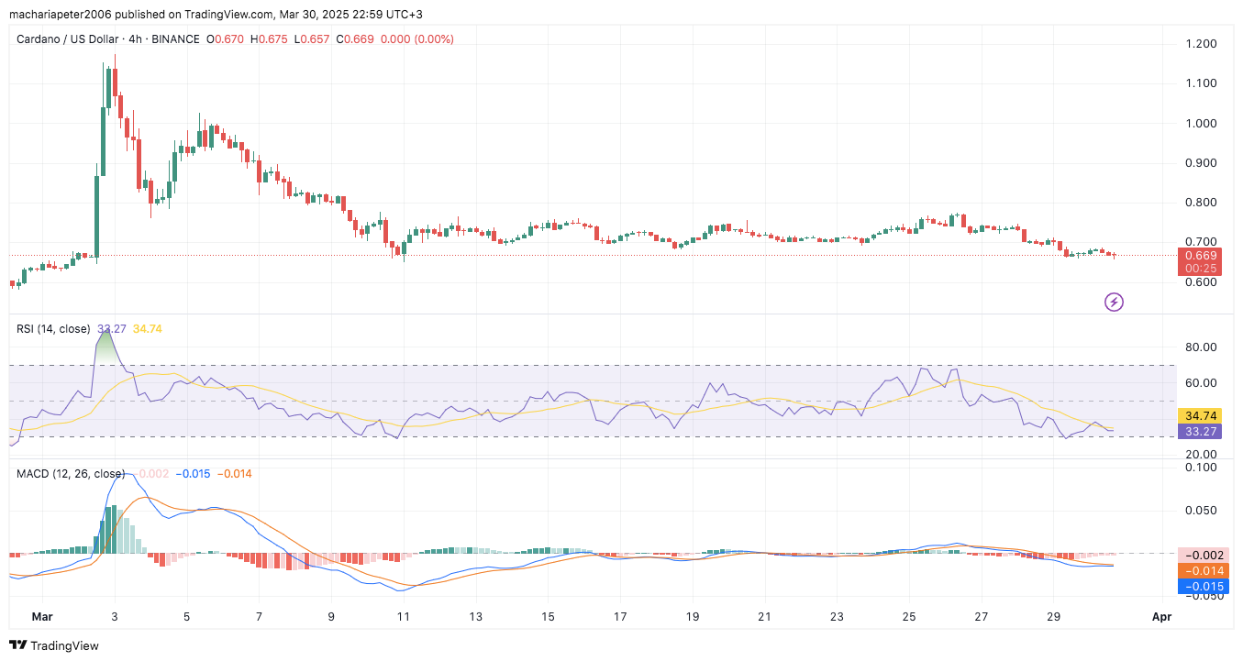Screen dimensions: 1243x661
Task: Select the RSI (14, close) indicator legend
Action: coord(53,328)
